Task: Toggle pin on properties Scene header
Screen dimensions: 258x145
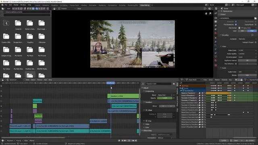Action: click(256, 8)
